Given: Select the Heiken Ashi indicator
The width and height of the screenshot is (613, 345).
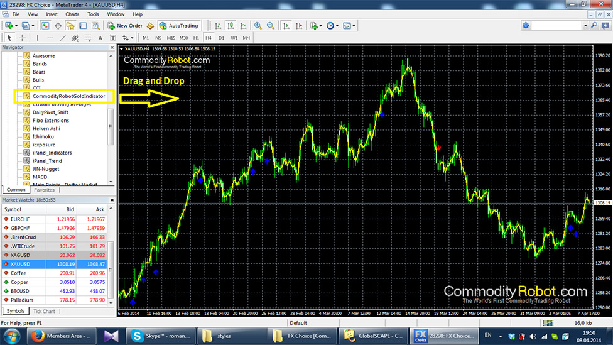Looking at the screenshot, I should pos(46,129).
